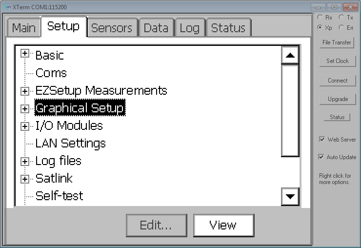The image size is (361, 248).
Task: Expand the Basic tree node
Action: pyautogui.click(x=24, y=54)
